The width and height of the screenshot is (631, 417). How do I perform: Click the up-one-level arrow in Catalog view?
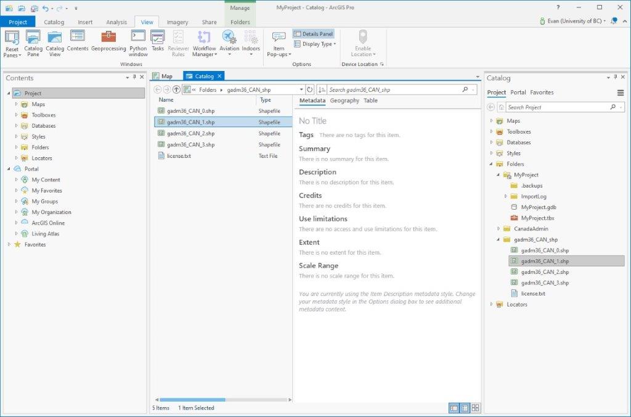coord(176,89)
